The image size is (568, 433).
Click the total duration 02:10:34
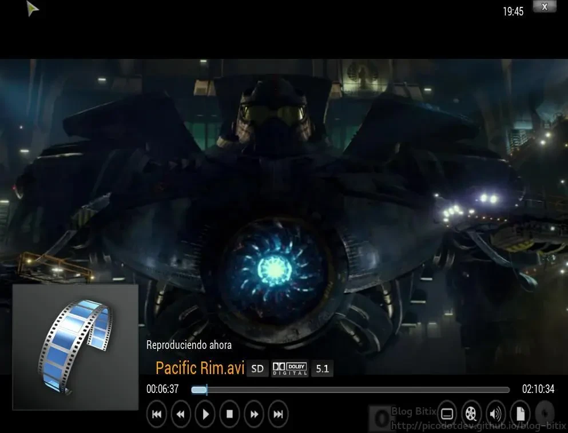(x=538, y=389)
